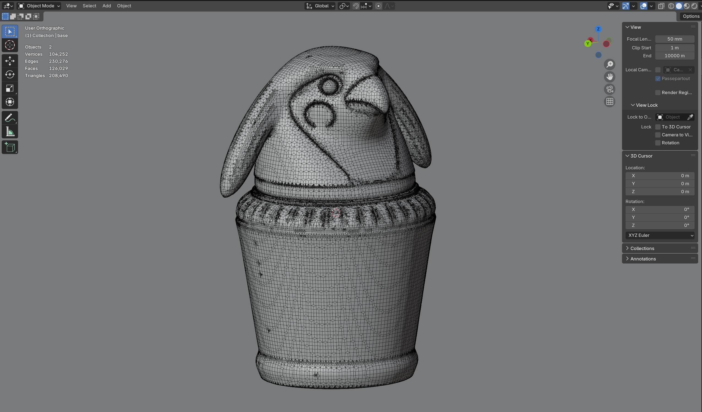Enable Lock To 3D Cursor checkbox

pos(658,127)
